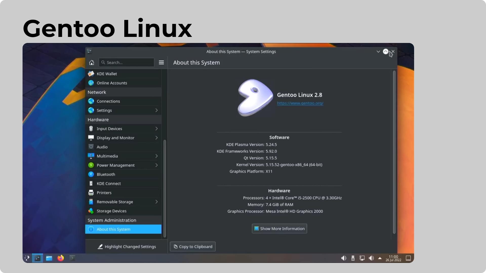Click the KDE Connect phone icon
The width and height of the screenshot is (486, 273).
91,184
